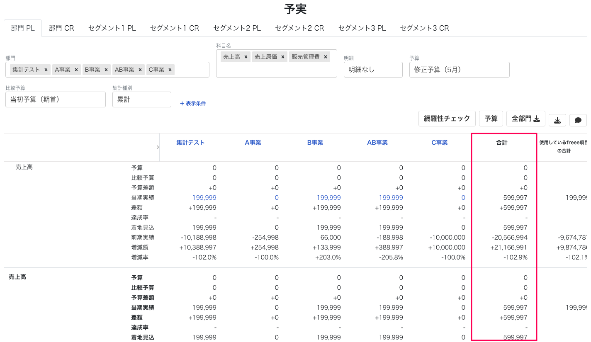The height and width of the screenshot is (342, 591).
Task: Click the 網羅性チェック button
Action: 447,119
